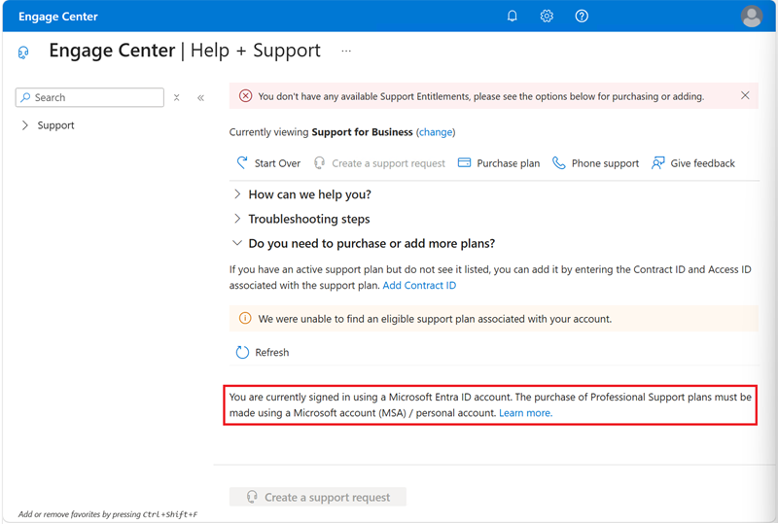Clear the sidebar search with the X icon
Image resolution: width=778 pixels, height=524 pixels.
coord(176,98)
